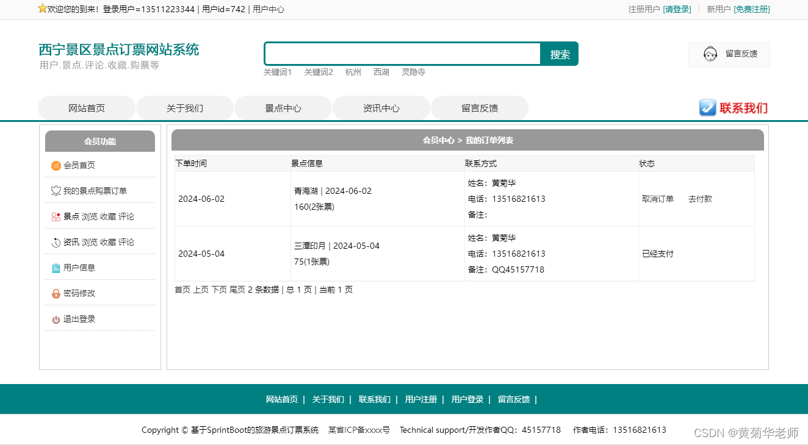The image size is (808, 445).
Task: Click the 会员功能 sidebar header
Action: point(100,141)
